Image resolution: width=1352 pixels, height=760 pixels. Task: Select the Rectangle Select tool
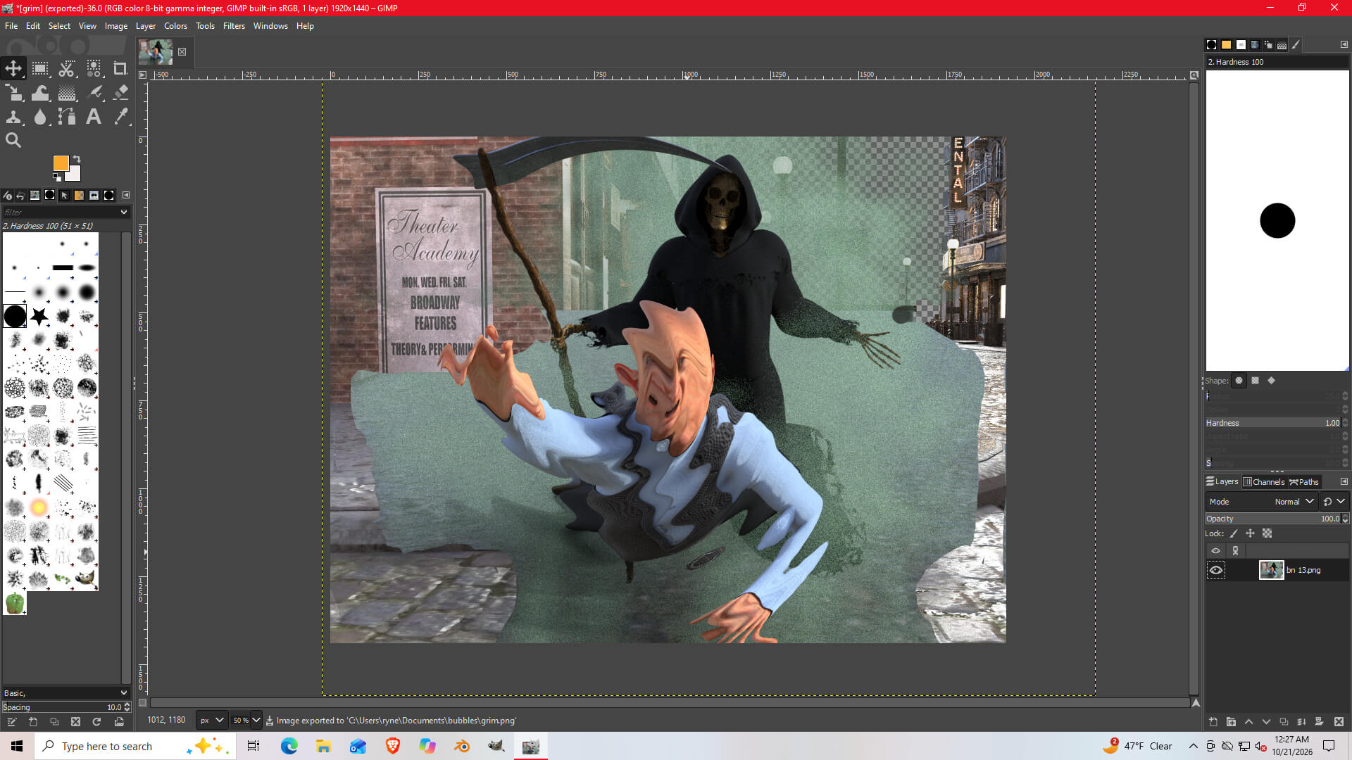pyautogui.click(x=40, y=68)
